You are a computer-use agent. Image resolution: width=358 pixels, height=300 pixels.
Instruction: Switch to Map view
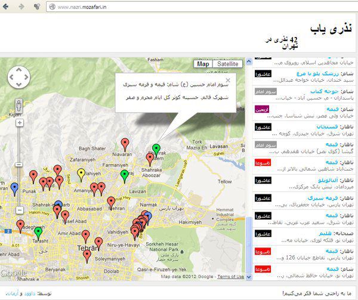(203, 64)
